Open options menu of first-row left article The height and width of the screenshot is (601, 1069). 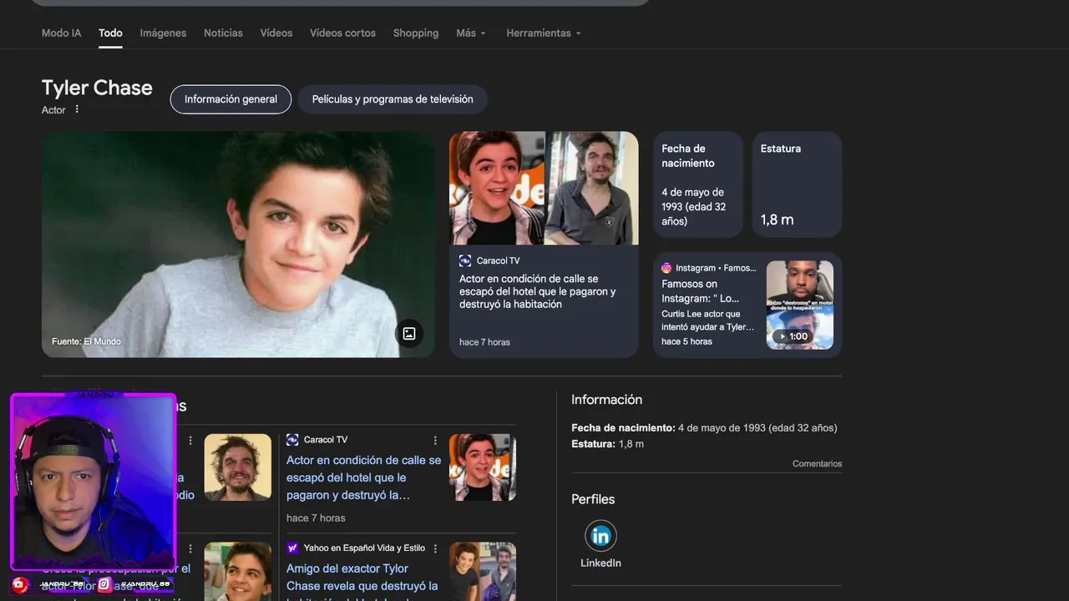pos(190,440)
